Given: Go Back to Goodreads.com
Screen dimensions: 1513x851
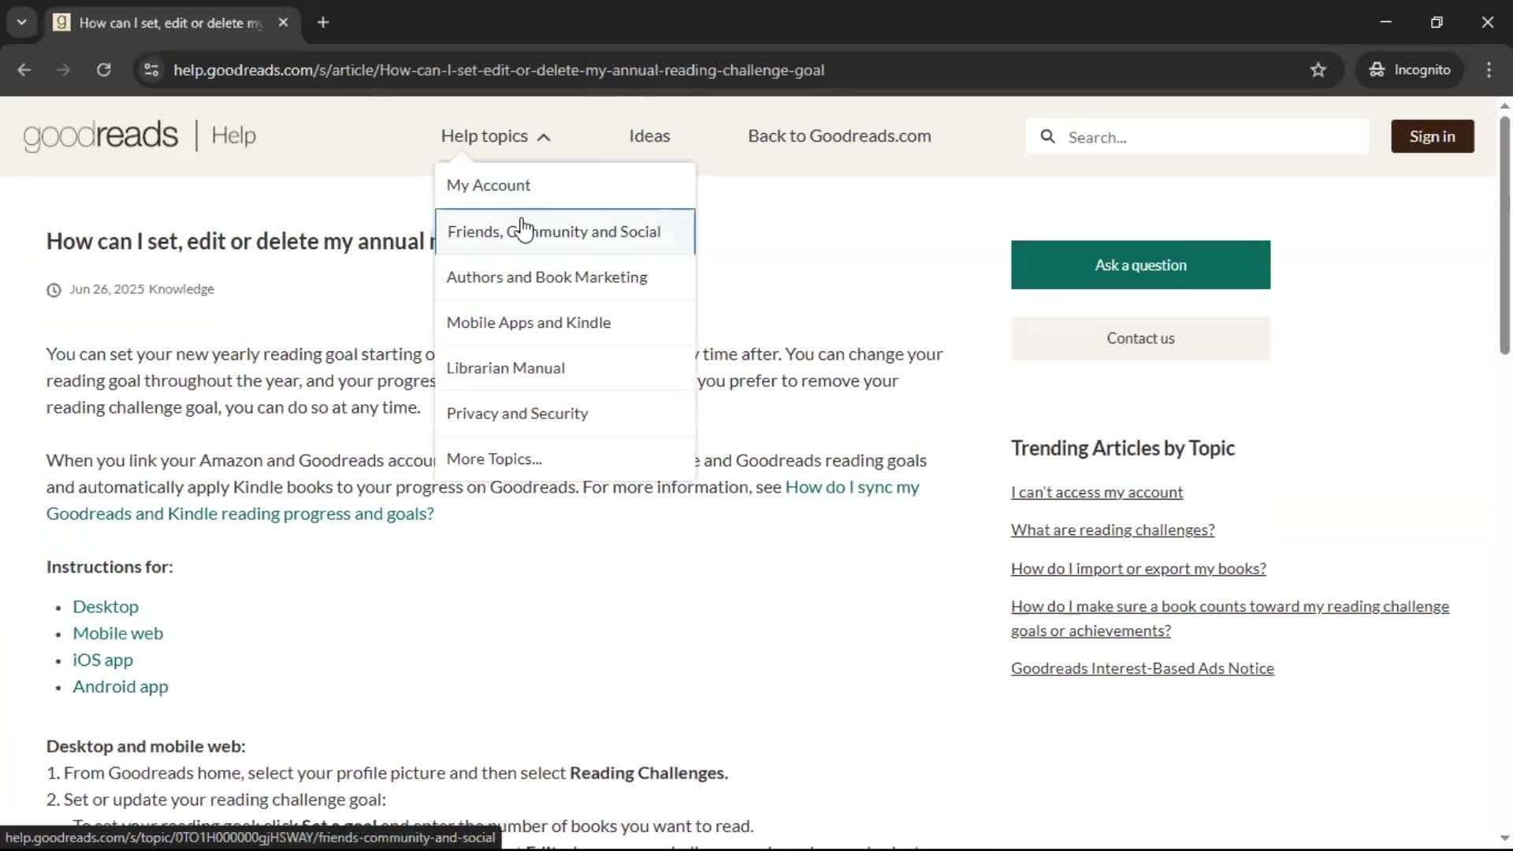Looking at the screenshot, I should [x=839, y=136].
